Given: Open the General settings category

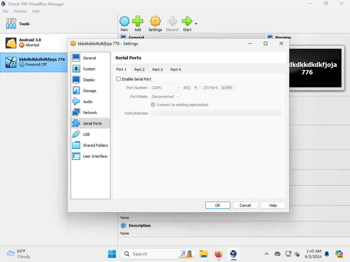Looking at the screenshot, I should (90, 58).
